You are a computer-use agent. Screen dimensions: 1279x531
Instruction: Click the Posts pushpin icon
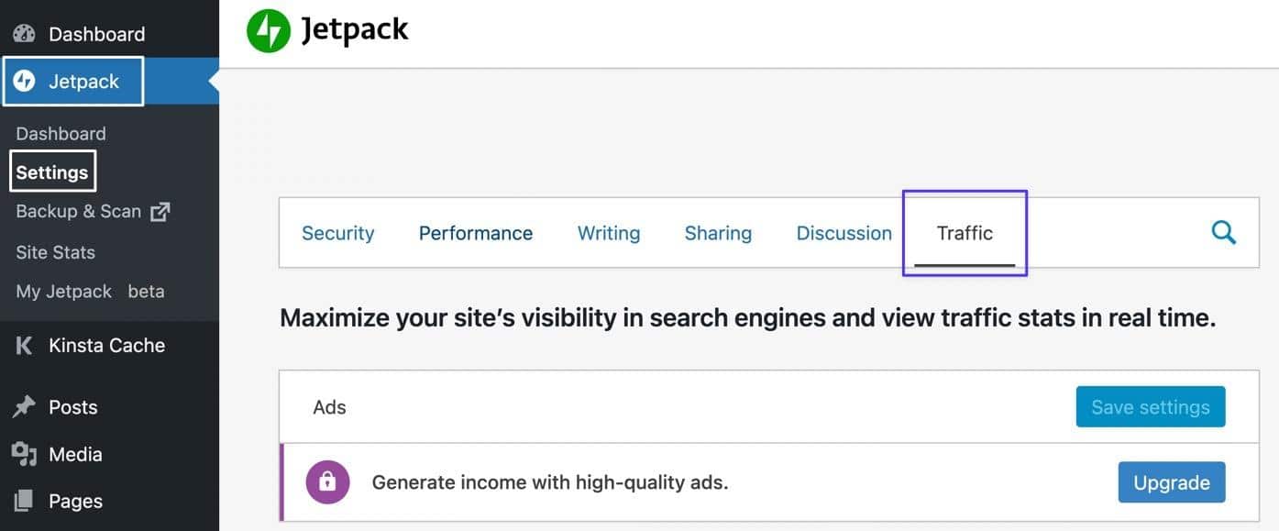[x=24, y=407]
